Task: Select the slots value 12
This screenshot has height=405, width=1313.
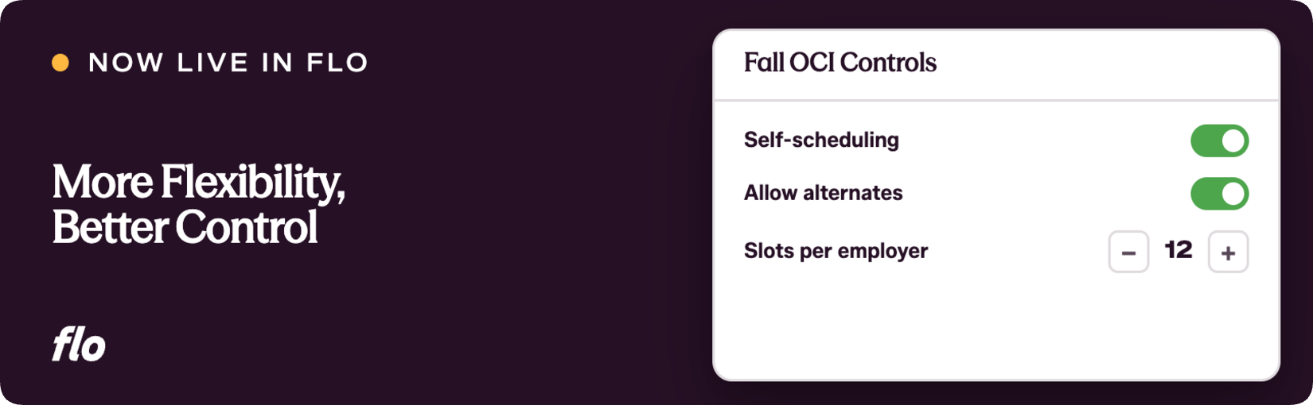Action: 1179,250
